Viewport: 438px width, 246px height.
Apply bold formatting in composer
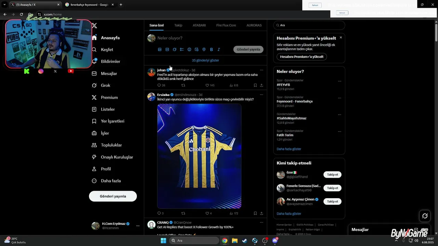(x=211, y=50)
